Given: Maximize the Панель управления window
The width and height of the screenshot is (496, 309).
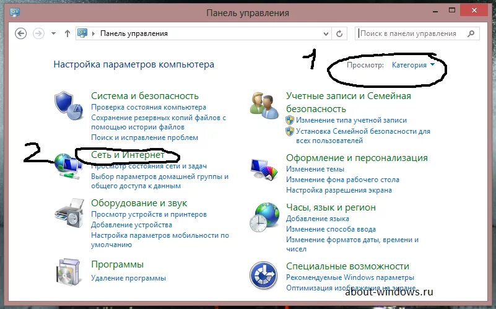Looking at the screenshot, I should pyautogui.click(x=452, y=11).
